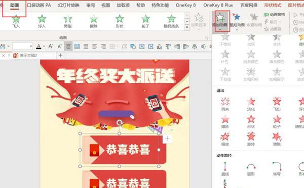Toggle right text alignment

tap(103, 46)
